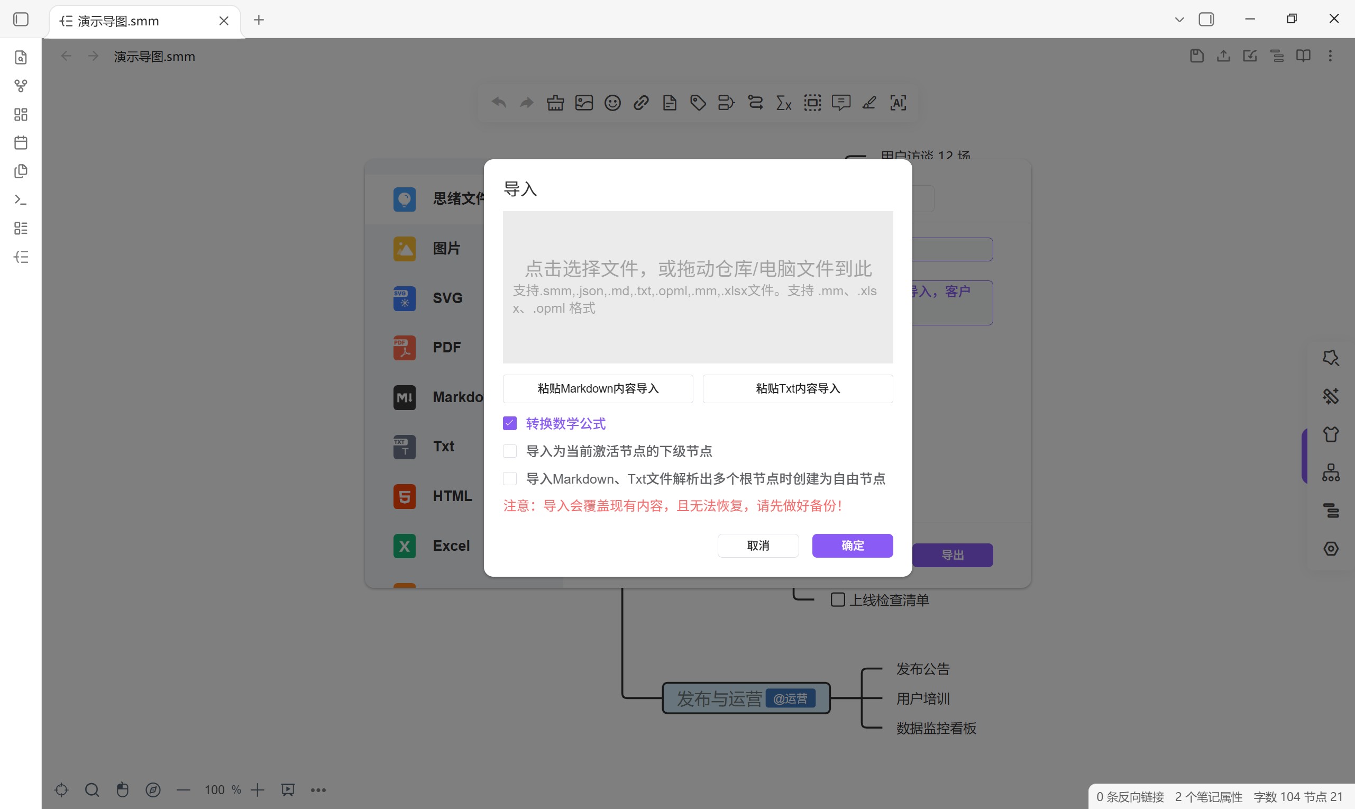Click the format painter icon in toolbar

pyautogui.click(x=555, y=103)
